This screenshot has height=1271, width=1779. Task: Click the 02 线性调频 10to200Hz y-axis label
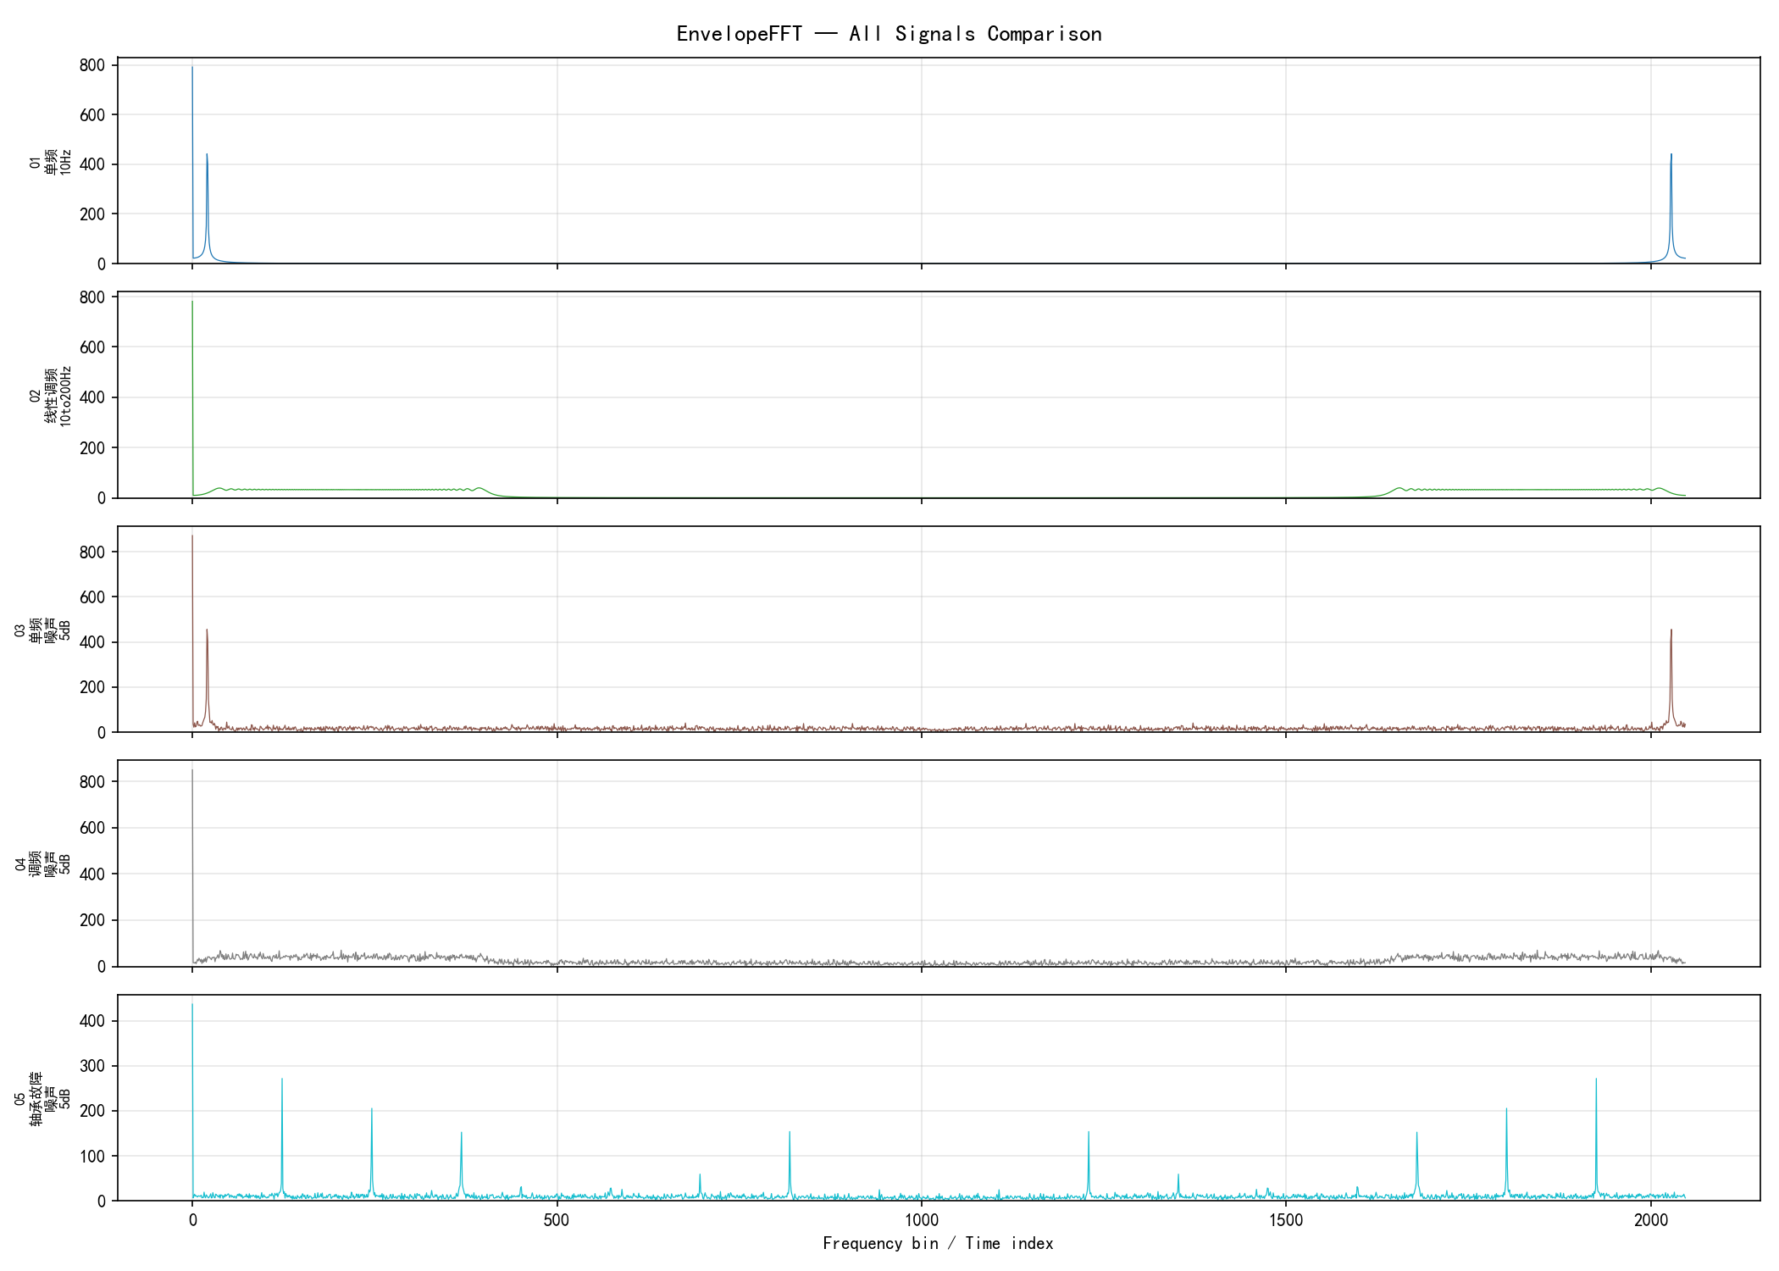50,396
